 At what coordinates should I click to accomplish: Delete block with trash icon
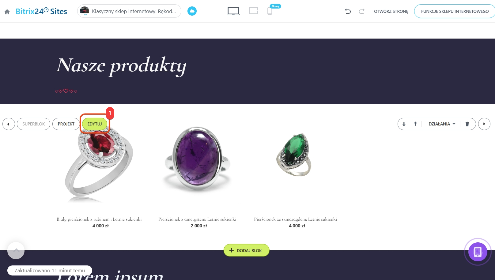tap(467, 124)
